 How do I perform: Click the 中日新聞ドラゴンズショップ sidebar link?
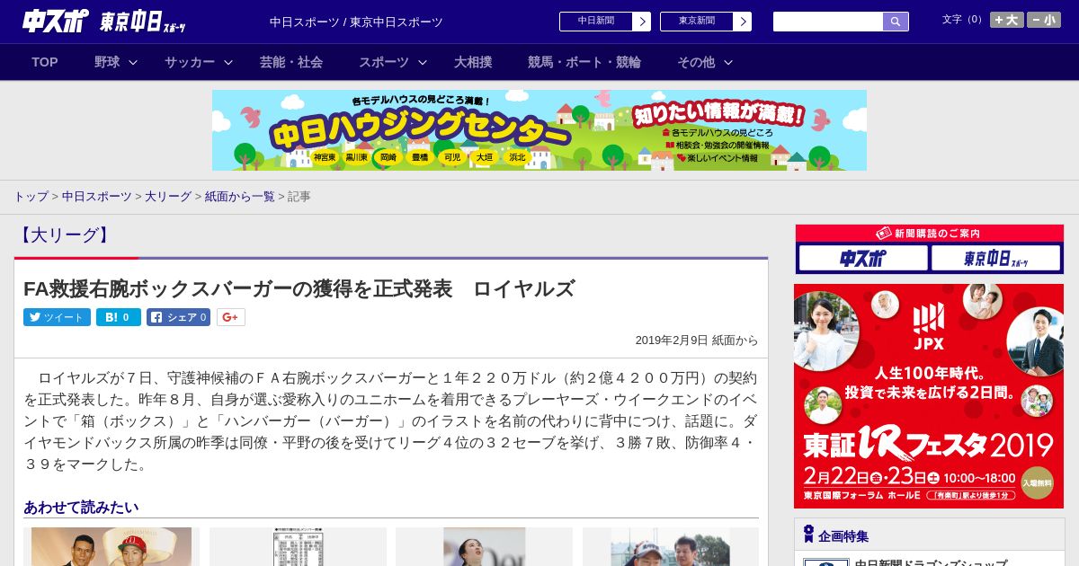931,562
